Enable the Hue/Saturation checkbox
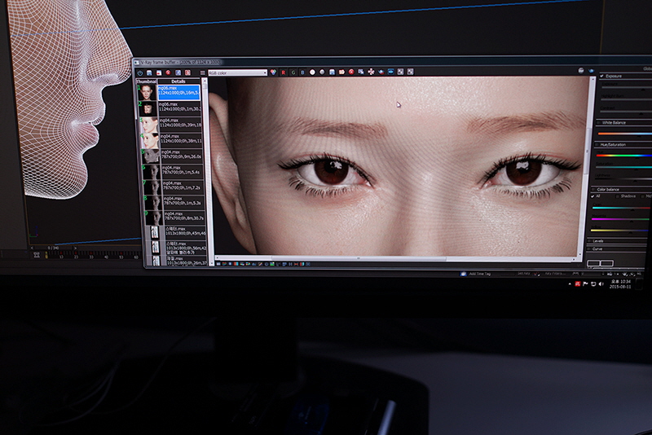652x435 pixels. 597,145
